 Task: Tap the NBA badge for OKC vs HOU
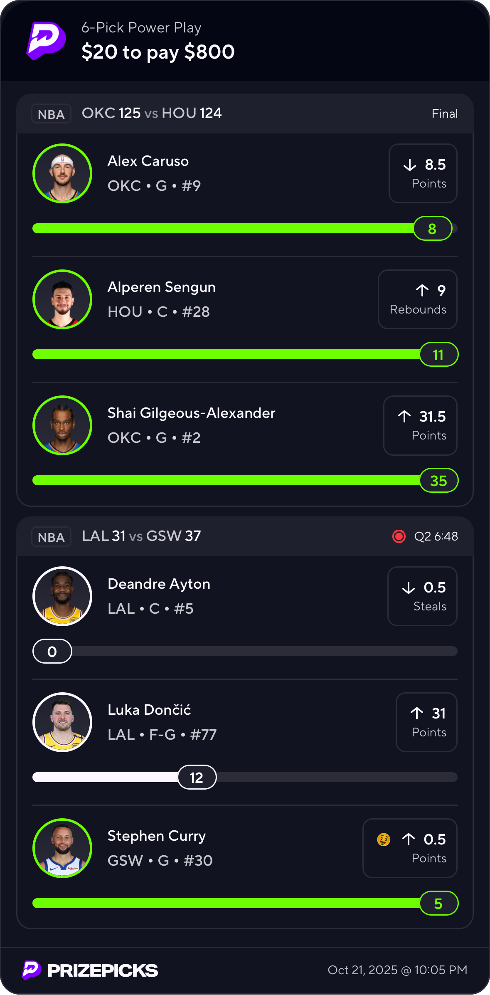pyautogui.click(x=51, y=114)
